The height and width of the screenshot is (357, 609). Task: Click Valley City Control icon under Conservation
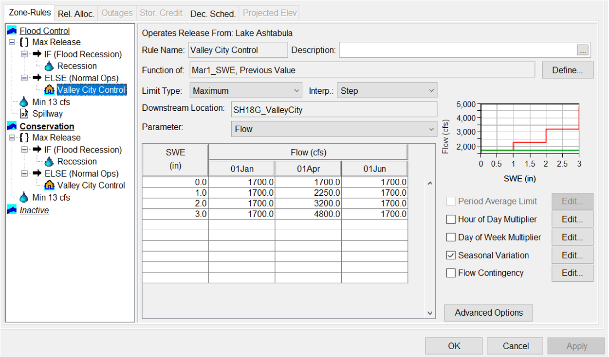coord(49,185)
